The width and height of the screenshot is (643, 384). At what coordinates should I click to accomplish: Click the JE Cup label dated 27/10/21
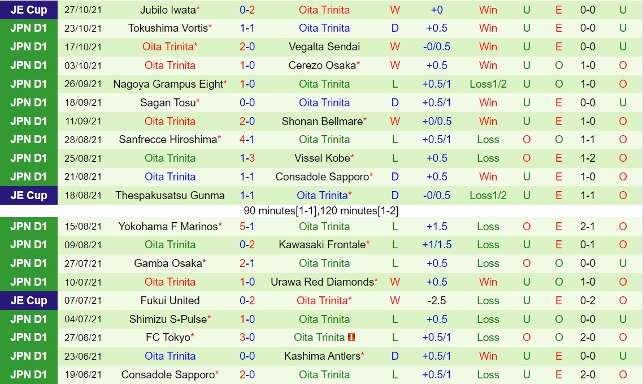[x=29, y=10]
